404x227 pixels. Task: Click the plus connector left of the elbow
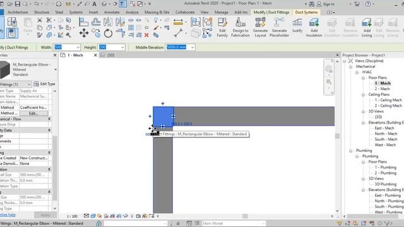[x=150, y=116]
